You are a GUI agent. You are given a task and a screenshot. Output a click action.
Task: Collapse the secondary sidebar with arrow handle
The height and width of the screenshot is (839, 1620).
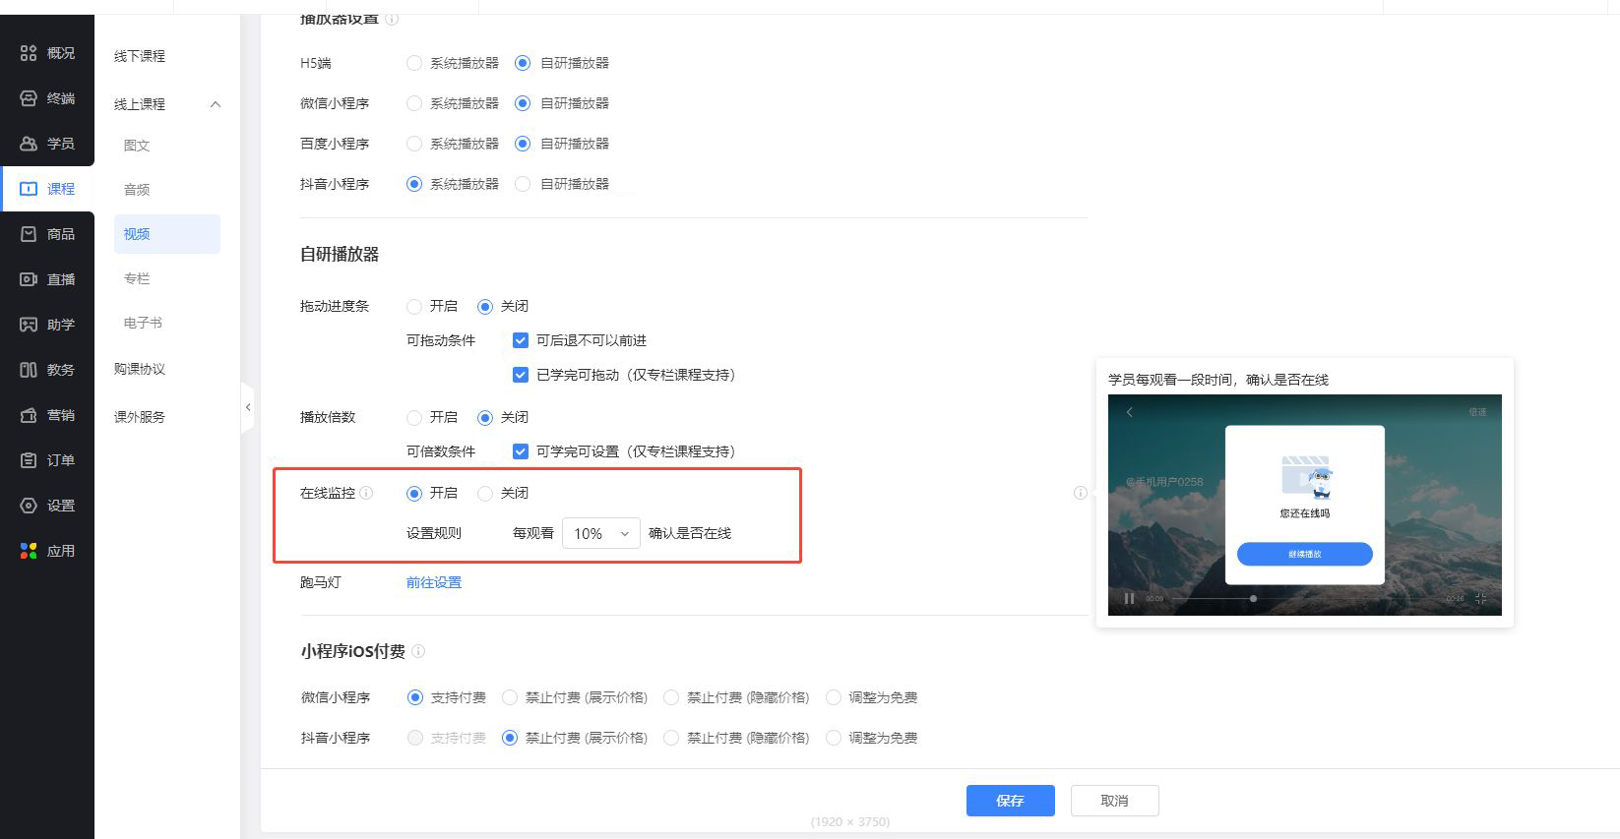pyautogui.click(x=248, y=407)
